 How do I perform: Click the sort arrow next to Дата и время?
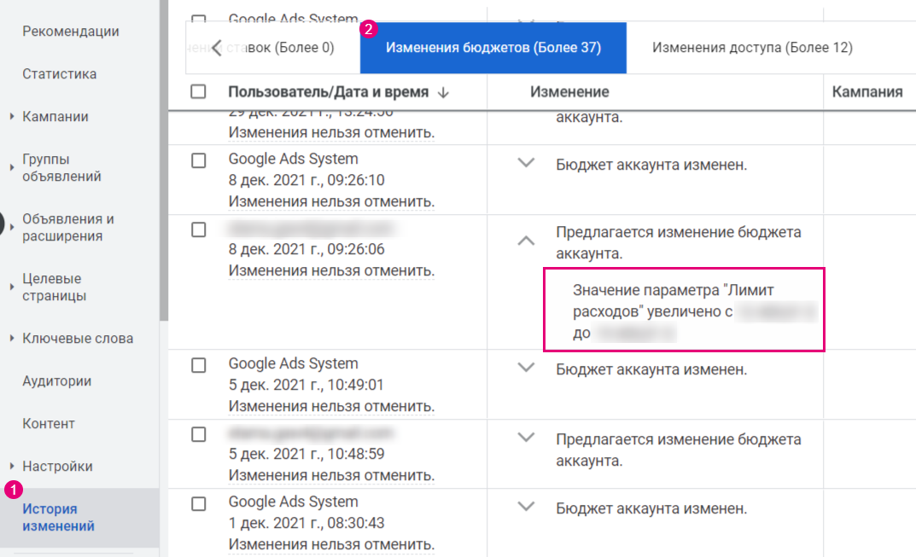442,92
